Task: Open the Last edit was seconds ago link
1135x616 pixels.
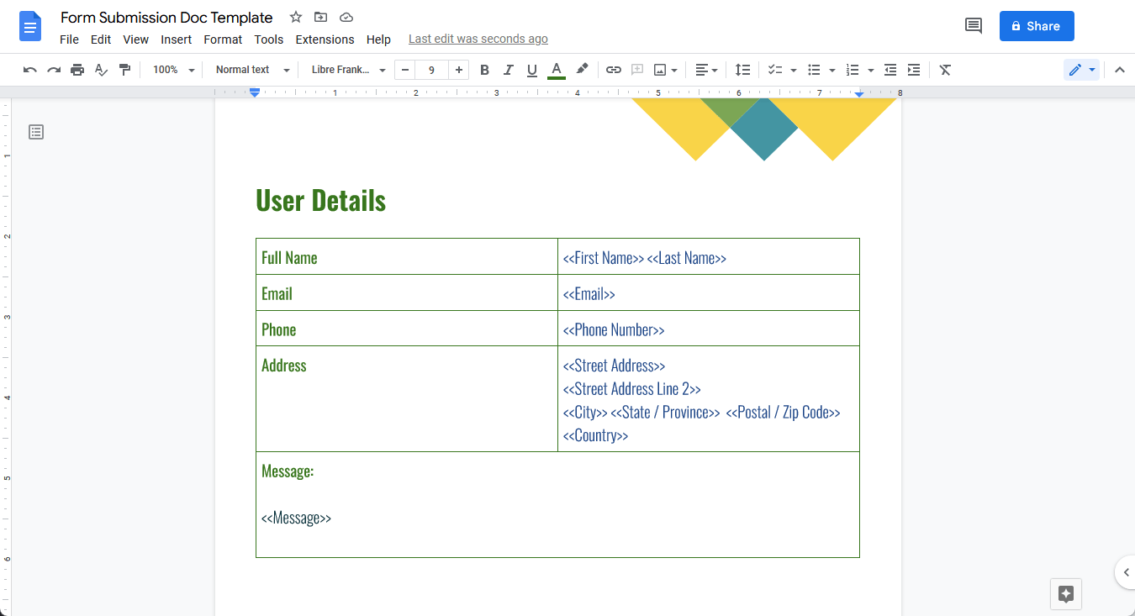Action: tap(478, 39)
